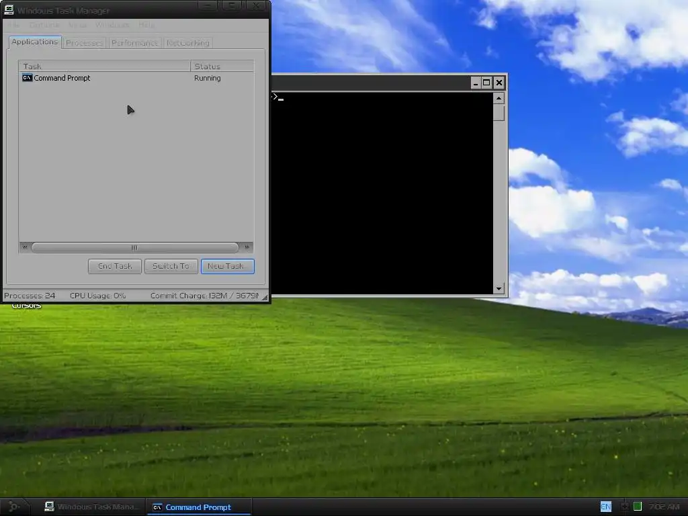
Task: Open the Start menu button on taskbar
Action: click(14, 507)
